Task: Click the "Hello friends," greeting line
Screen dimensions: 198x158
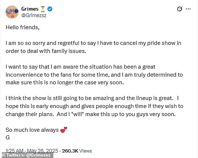Action: pos(23,27)
